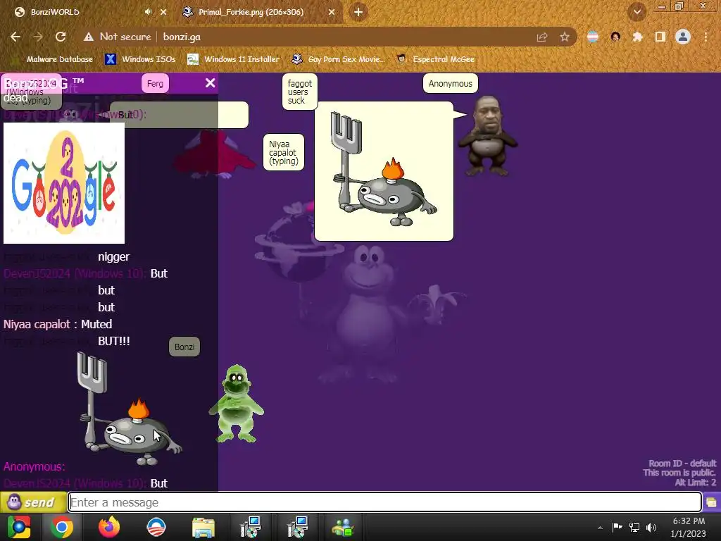Close the Primal_Forkie.png tab
The height and width of the screenshot is (541, 721).
[x=332, y=12]
